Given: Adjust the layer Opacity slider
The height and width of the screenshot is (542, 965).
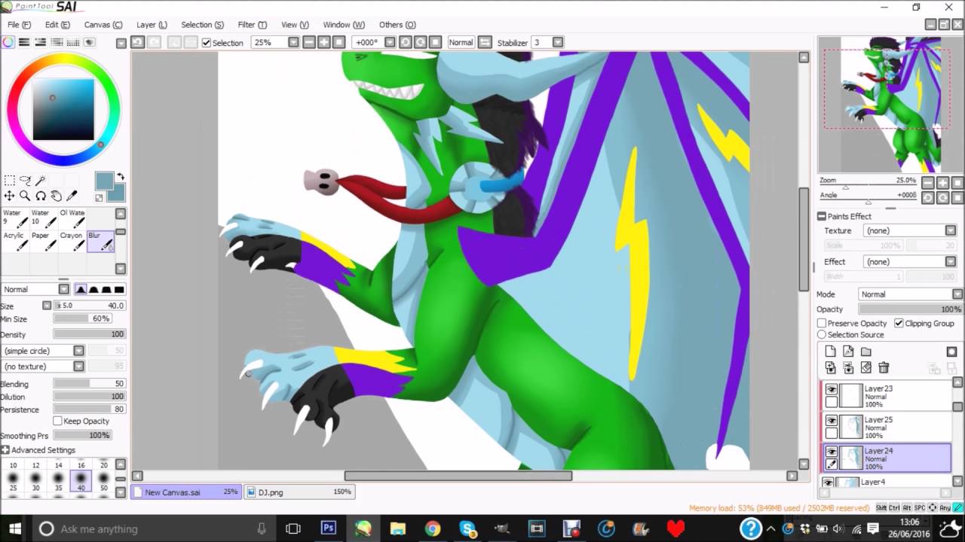Looking at the screenshot, I should tap(910, 309).
